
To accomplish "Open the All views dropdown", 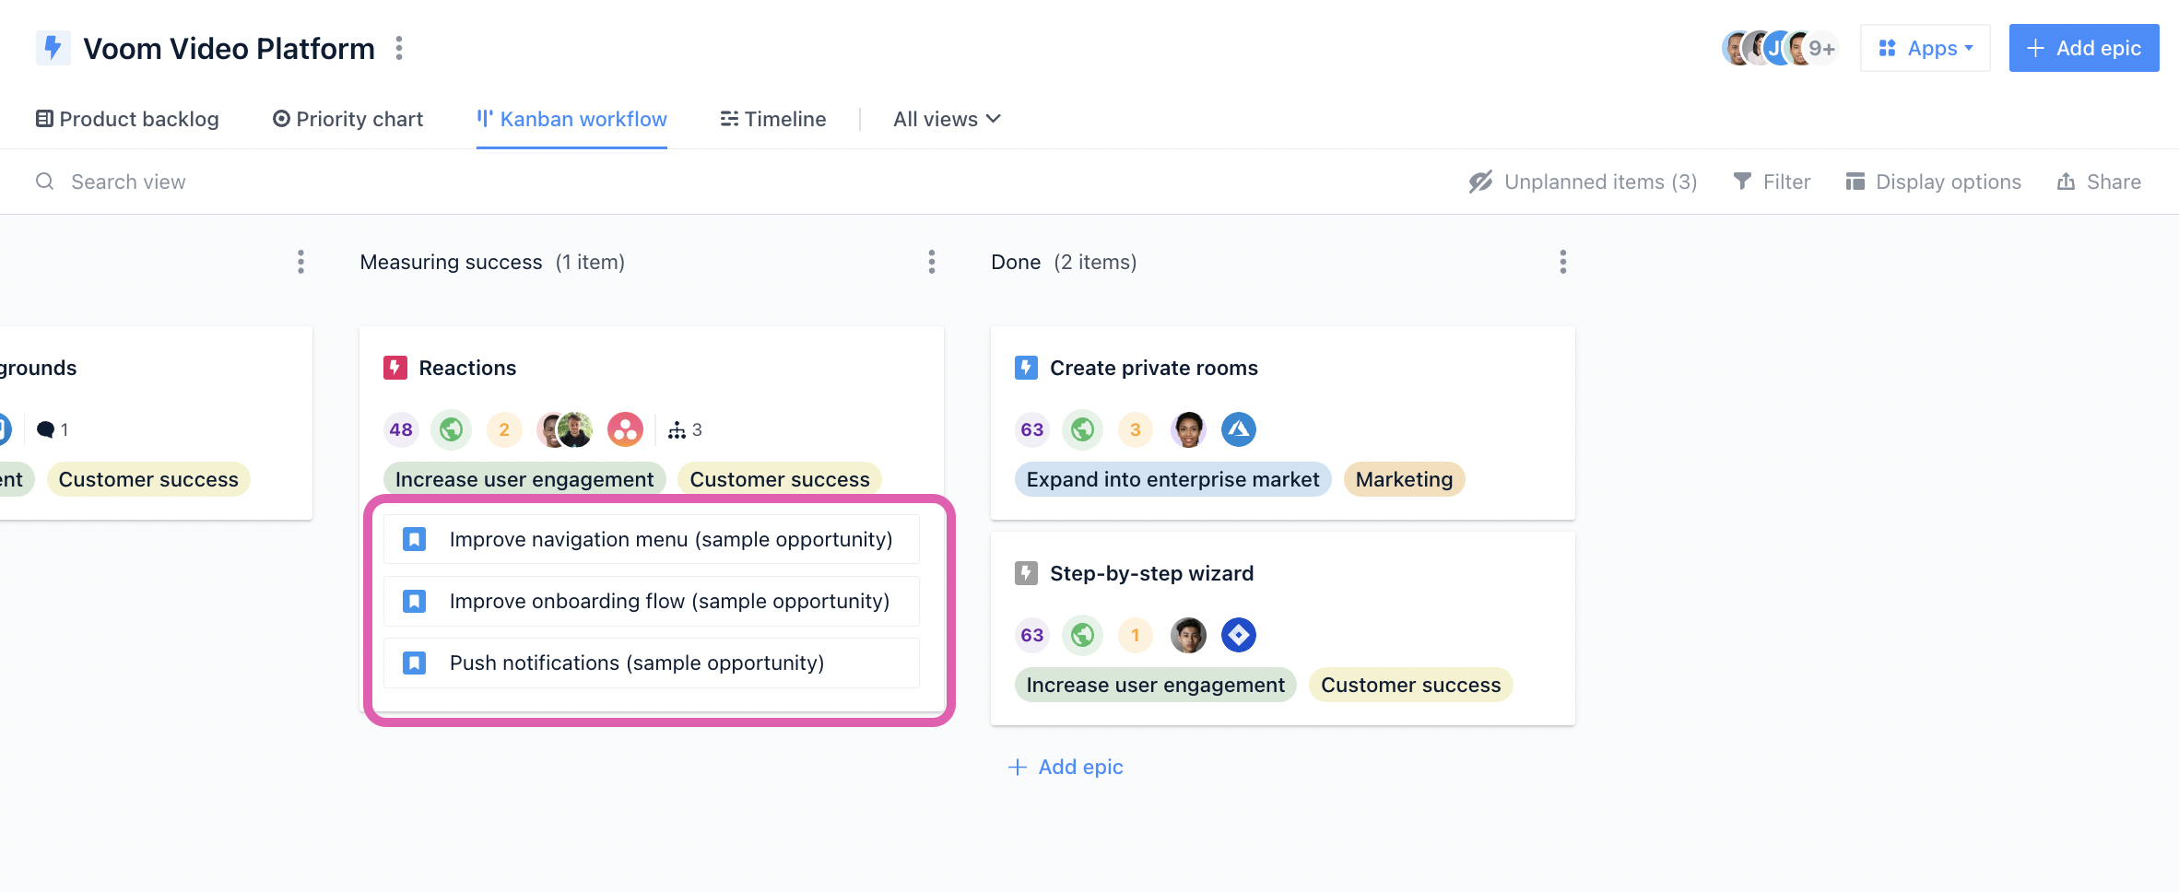I will click(x=946, y=119).
